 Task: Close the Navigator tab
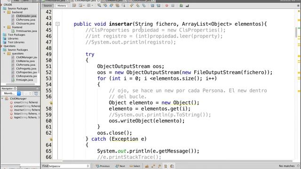tap(15, 88)
